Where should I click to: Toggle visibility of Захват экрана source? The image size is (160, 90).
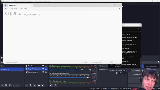pos(43,72)
